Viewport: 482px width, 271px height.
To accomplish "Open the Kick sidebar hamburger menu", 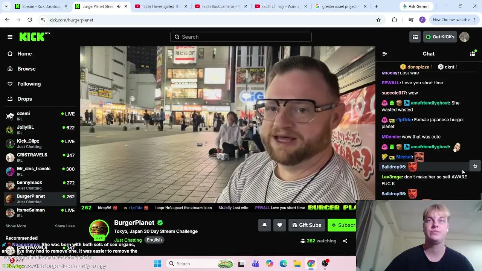I will click(10, 37).
